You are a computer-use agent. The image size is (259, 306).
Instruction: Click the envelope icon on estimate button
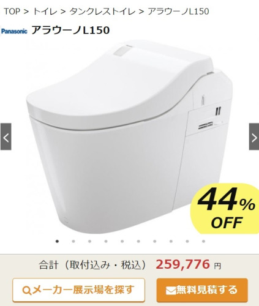click(170, 291)
